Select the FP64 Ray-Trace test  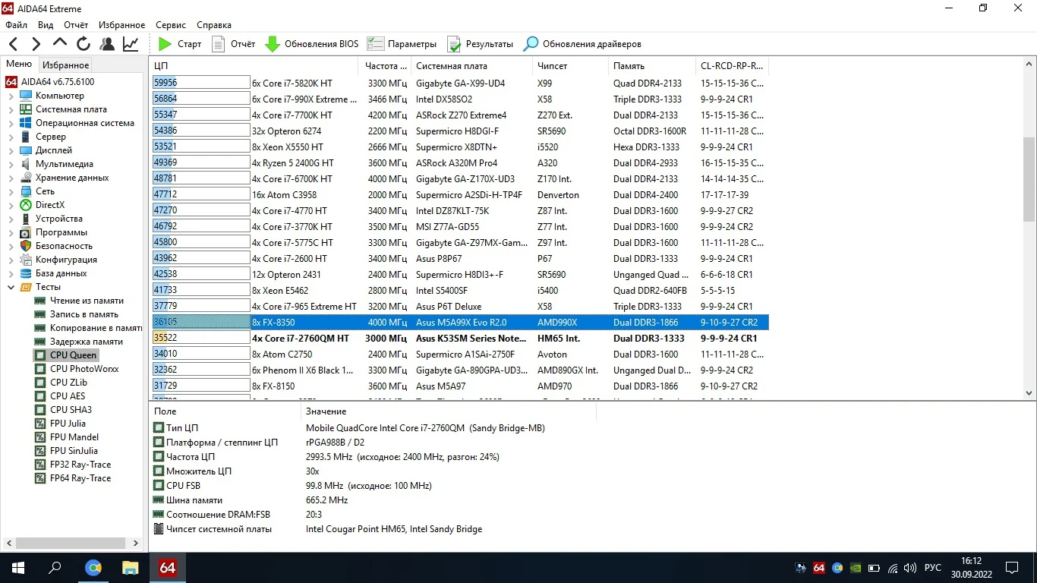click(80, 478)
